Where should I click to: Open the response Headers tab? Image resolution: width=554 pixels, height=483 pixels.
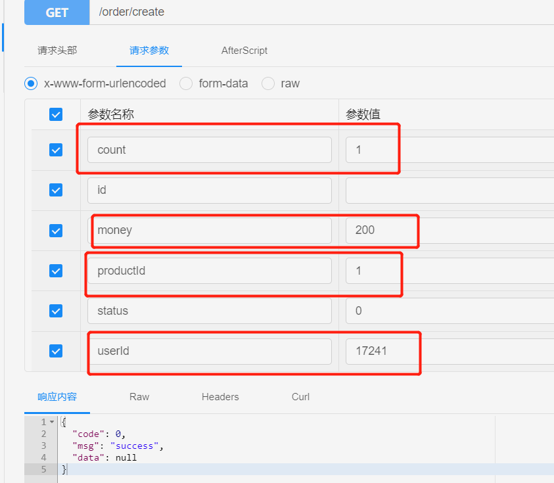220,397
